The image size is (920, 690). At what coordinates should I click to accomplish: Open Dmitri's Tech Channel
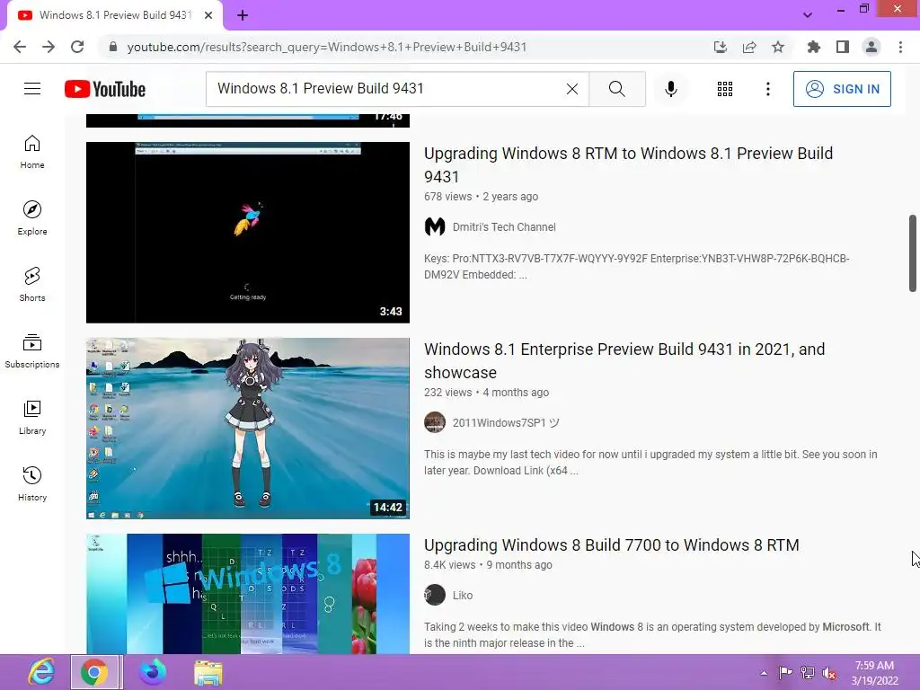pos(504,227)
